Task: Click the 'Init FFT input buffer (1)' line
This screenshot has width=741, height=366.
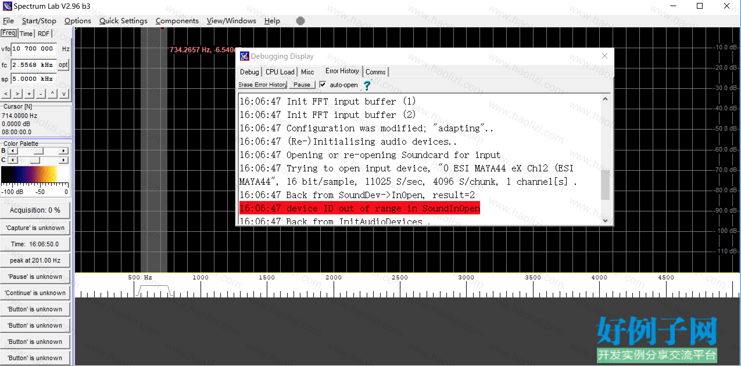Action: pyautogui.click(x=328, y=101)
